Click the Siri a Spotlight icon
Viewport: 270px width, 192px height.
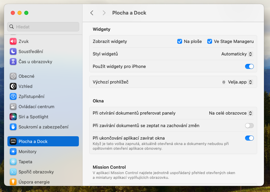tap(13, 117)
